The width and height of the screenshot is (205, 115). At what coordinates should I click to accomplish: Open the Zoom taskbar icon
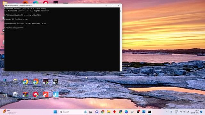click(x=126, y=112)
